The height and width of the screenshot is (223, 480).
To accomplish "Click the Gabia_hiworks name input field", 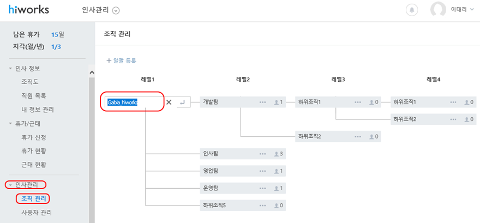I will [134, 102].
